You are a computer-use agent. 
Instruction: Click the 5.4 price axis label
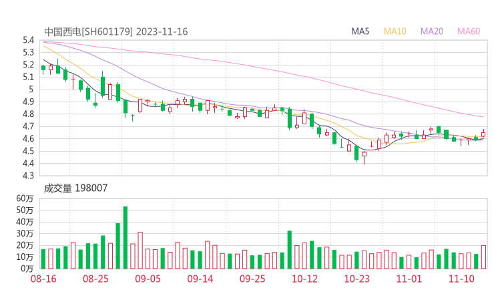coord(28,40)
